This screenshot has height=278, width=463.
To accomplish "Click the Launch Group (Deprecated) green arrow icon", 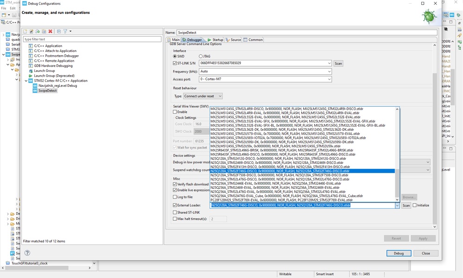I will tap(31, 76).
